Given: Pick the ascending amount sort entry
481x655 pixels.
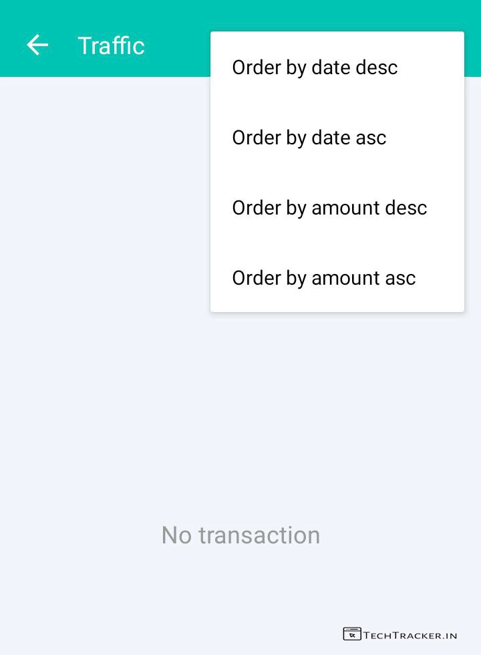Looking at the screenshot, I should 324,278.
